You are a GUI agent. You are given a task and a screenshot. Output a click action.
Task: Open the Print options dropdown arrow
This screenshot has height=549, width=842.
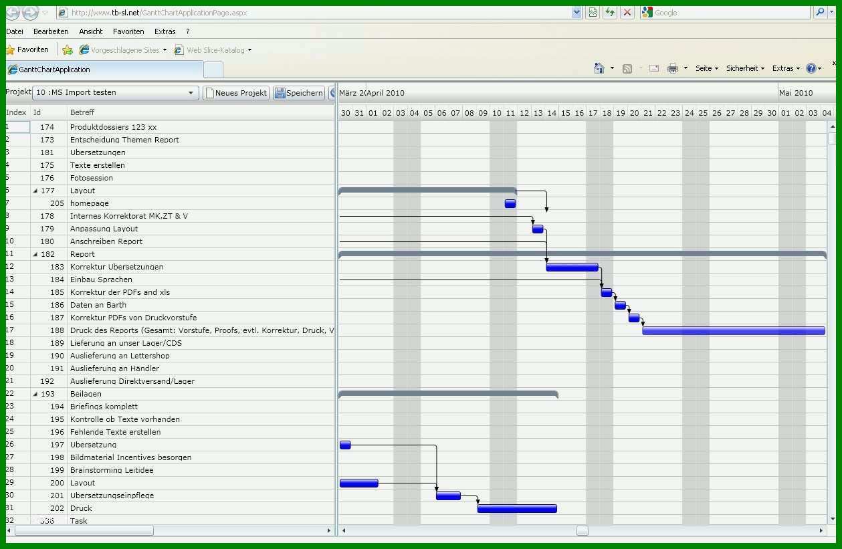686,68
